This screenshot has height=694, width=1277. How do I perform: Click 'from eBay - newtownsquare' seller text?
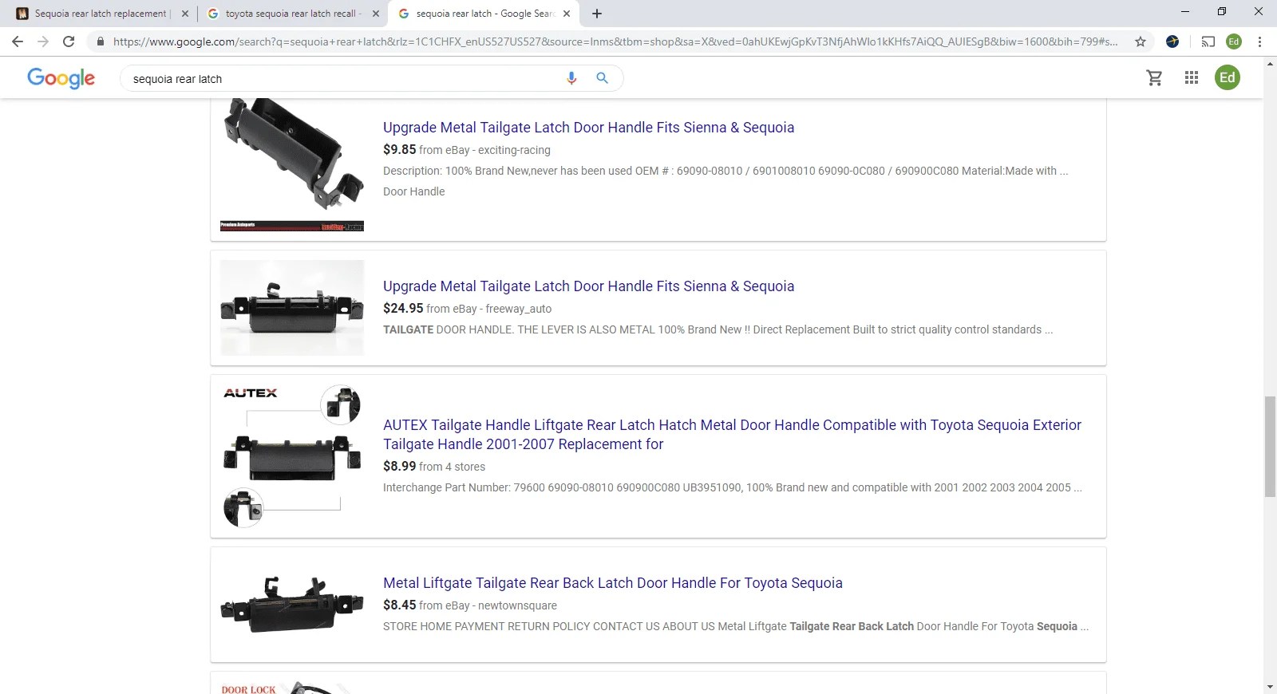click(x=488, y=605)
